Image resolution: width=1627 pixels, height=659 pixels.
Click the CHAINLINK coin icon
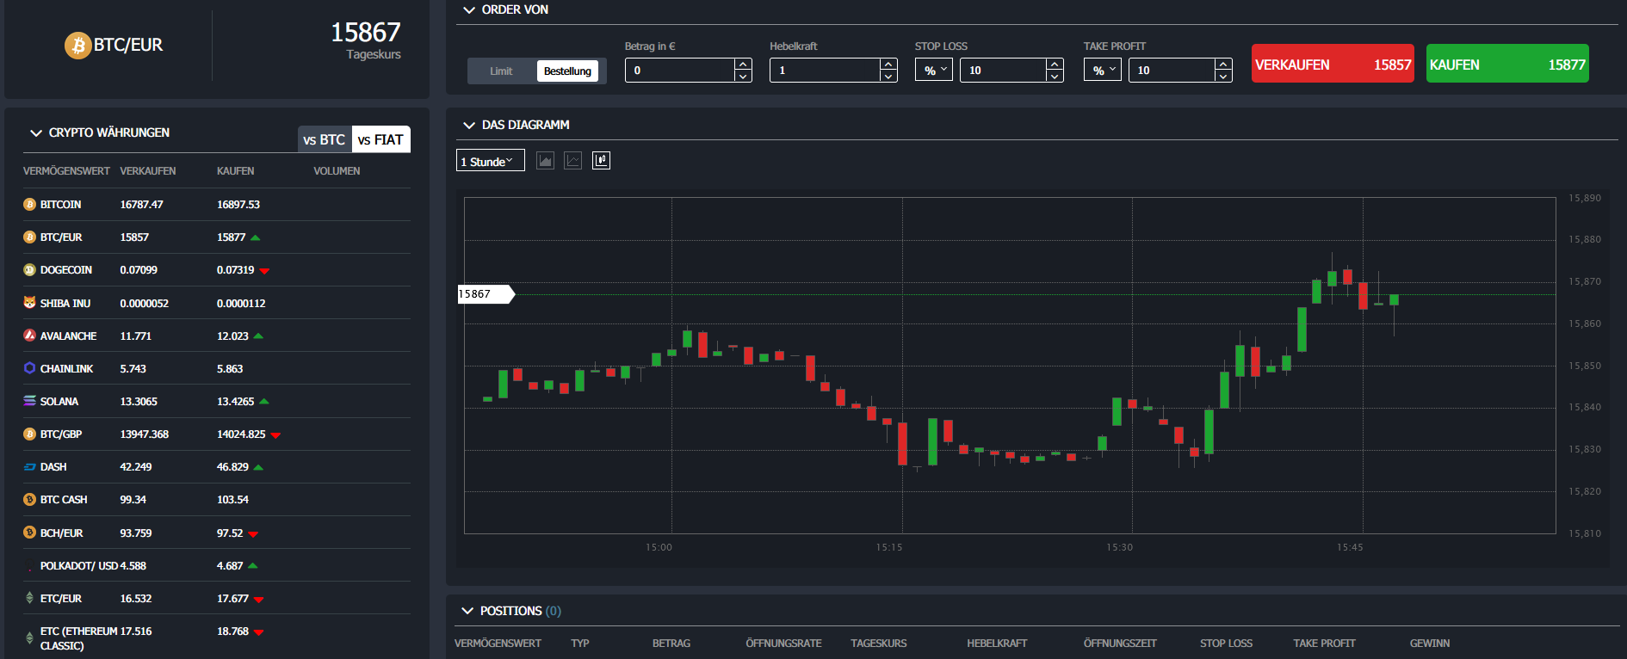pyautogui.click(x=29, y=368)
